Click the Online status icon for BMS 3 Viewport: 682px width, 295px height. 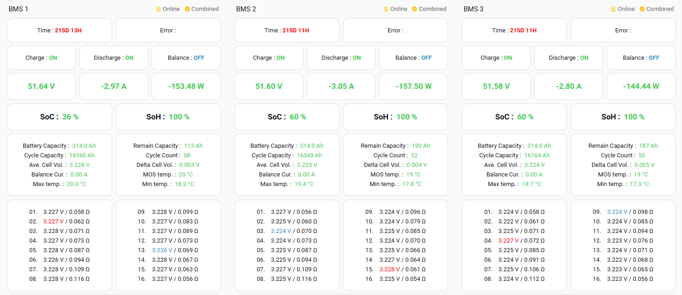tap(614, 9)
